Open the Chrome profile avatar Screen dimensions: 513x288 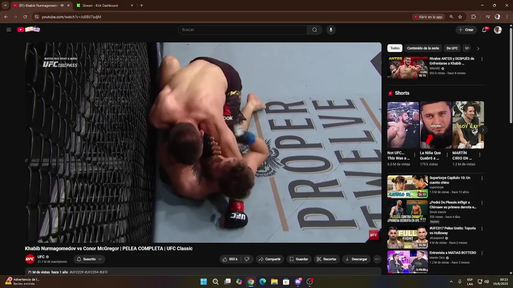pos(497,17)
